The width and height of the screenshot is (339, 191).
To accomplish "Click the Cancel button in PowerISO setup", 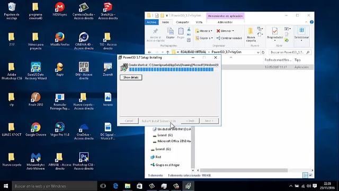I will pyautogui.click(x=129, y=121).
